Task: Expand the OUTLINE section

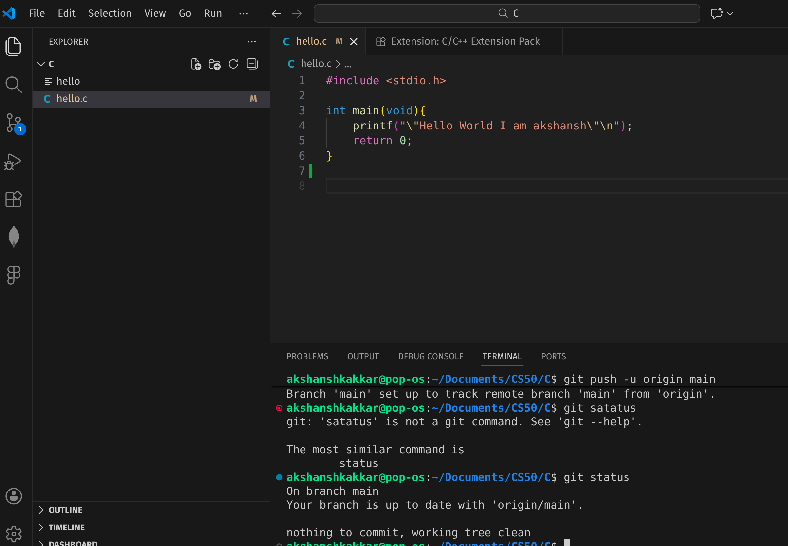Action: point(65,510)
